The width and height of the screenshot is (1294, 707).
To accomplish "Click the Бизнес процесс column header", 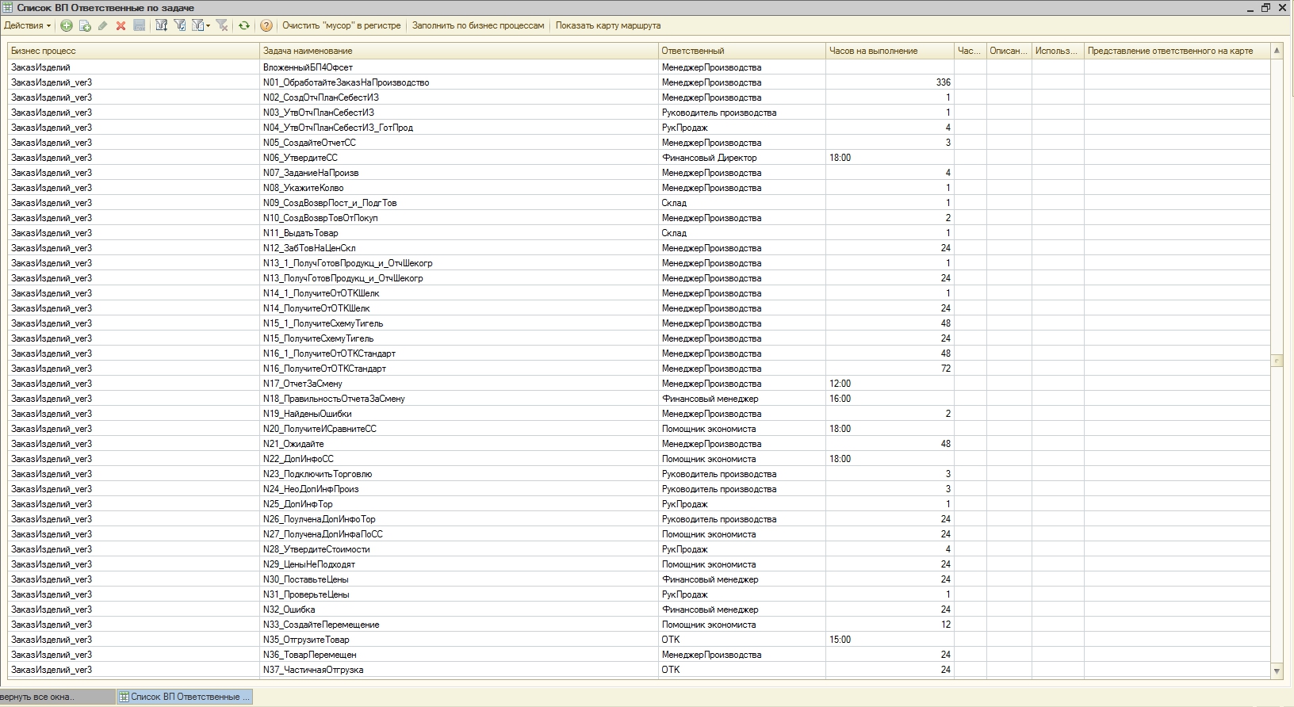I will click(x=134, y=51).
